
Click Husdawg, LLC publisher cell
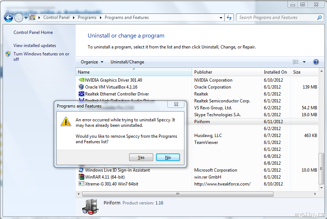(x=208, y=136)
